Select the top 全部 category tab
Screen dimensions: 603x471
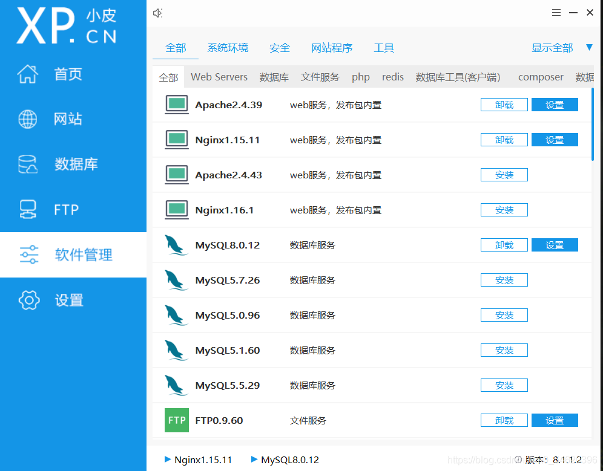pyautogui.click(x=176, y=48)
